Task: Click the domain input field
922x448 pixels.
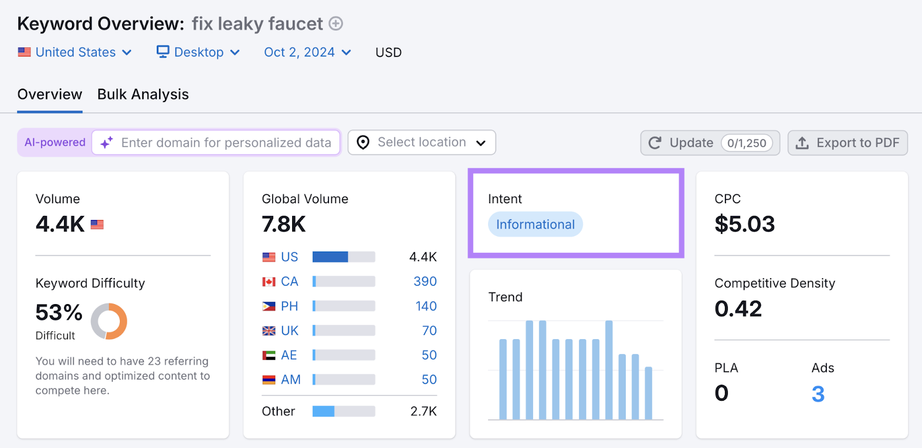Action: click(x=226, y=143)
